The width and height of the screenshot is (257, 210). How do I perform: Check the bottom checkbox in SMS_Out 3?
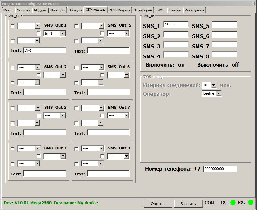pos(13,123)
